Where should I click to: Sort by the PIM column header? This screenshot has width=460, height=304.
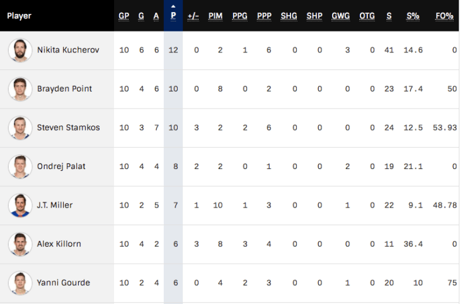(x=216, y=16)
